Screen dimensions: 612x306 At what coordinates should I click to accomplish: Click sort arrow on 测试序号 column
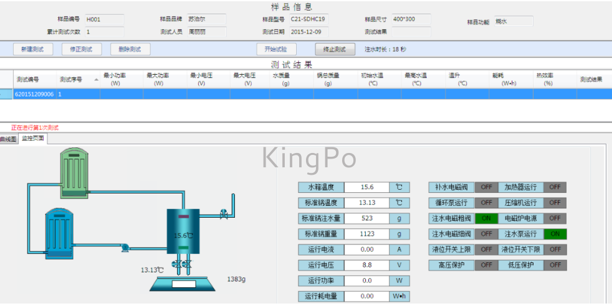96,80
